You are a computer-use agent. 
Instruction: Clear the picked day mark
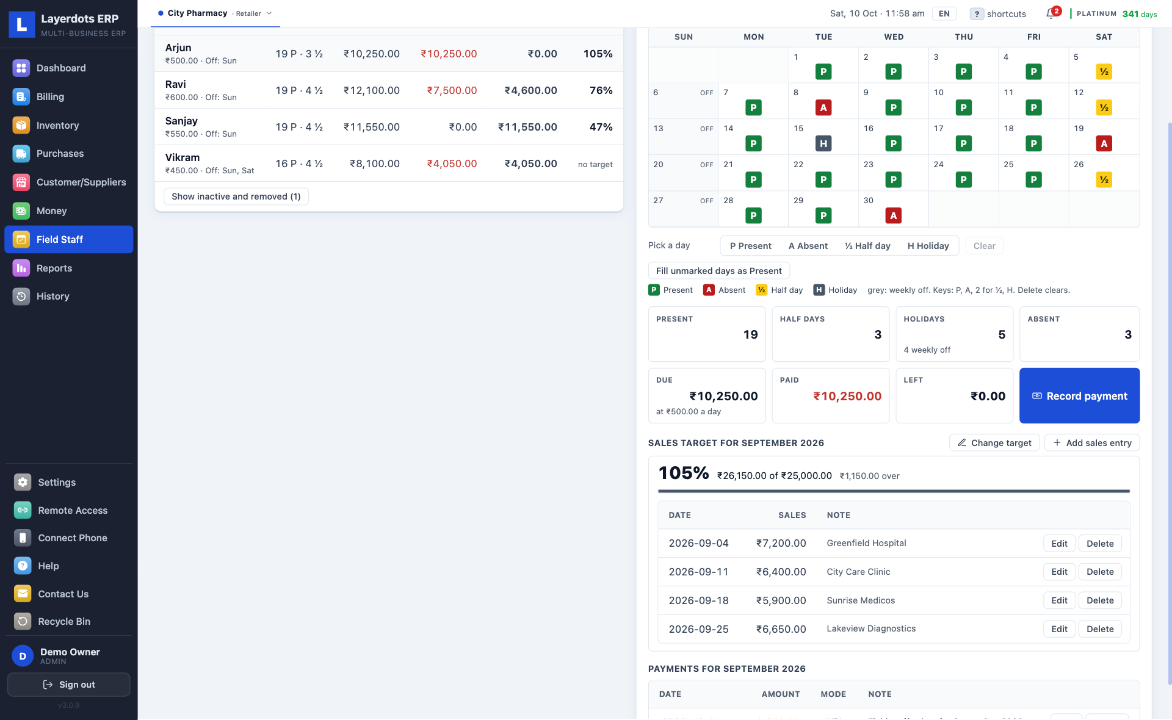coord(984,246)
